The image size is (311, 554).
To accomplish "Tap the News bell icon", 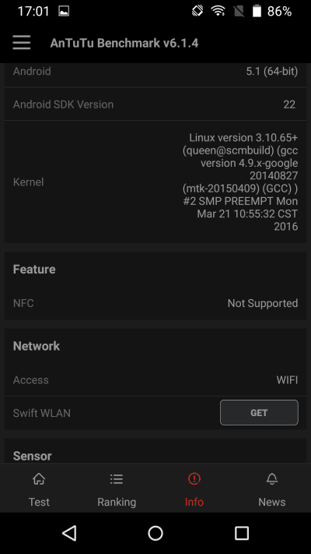I will click(x=272, y=479).
